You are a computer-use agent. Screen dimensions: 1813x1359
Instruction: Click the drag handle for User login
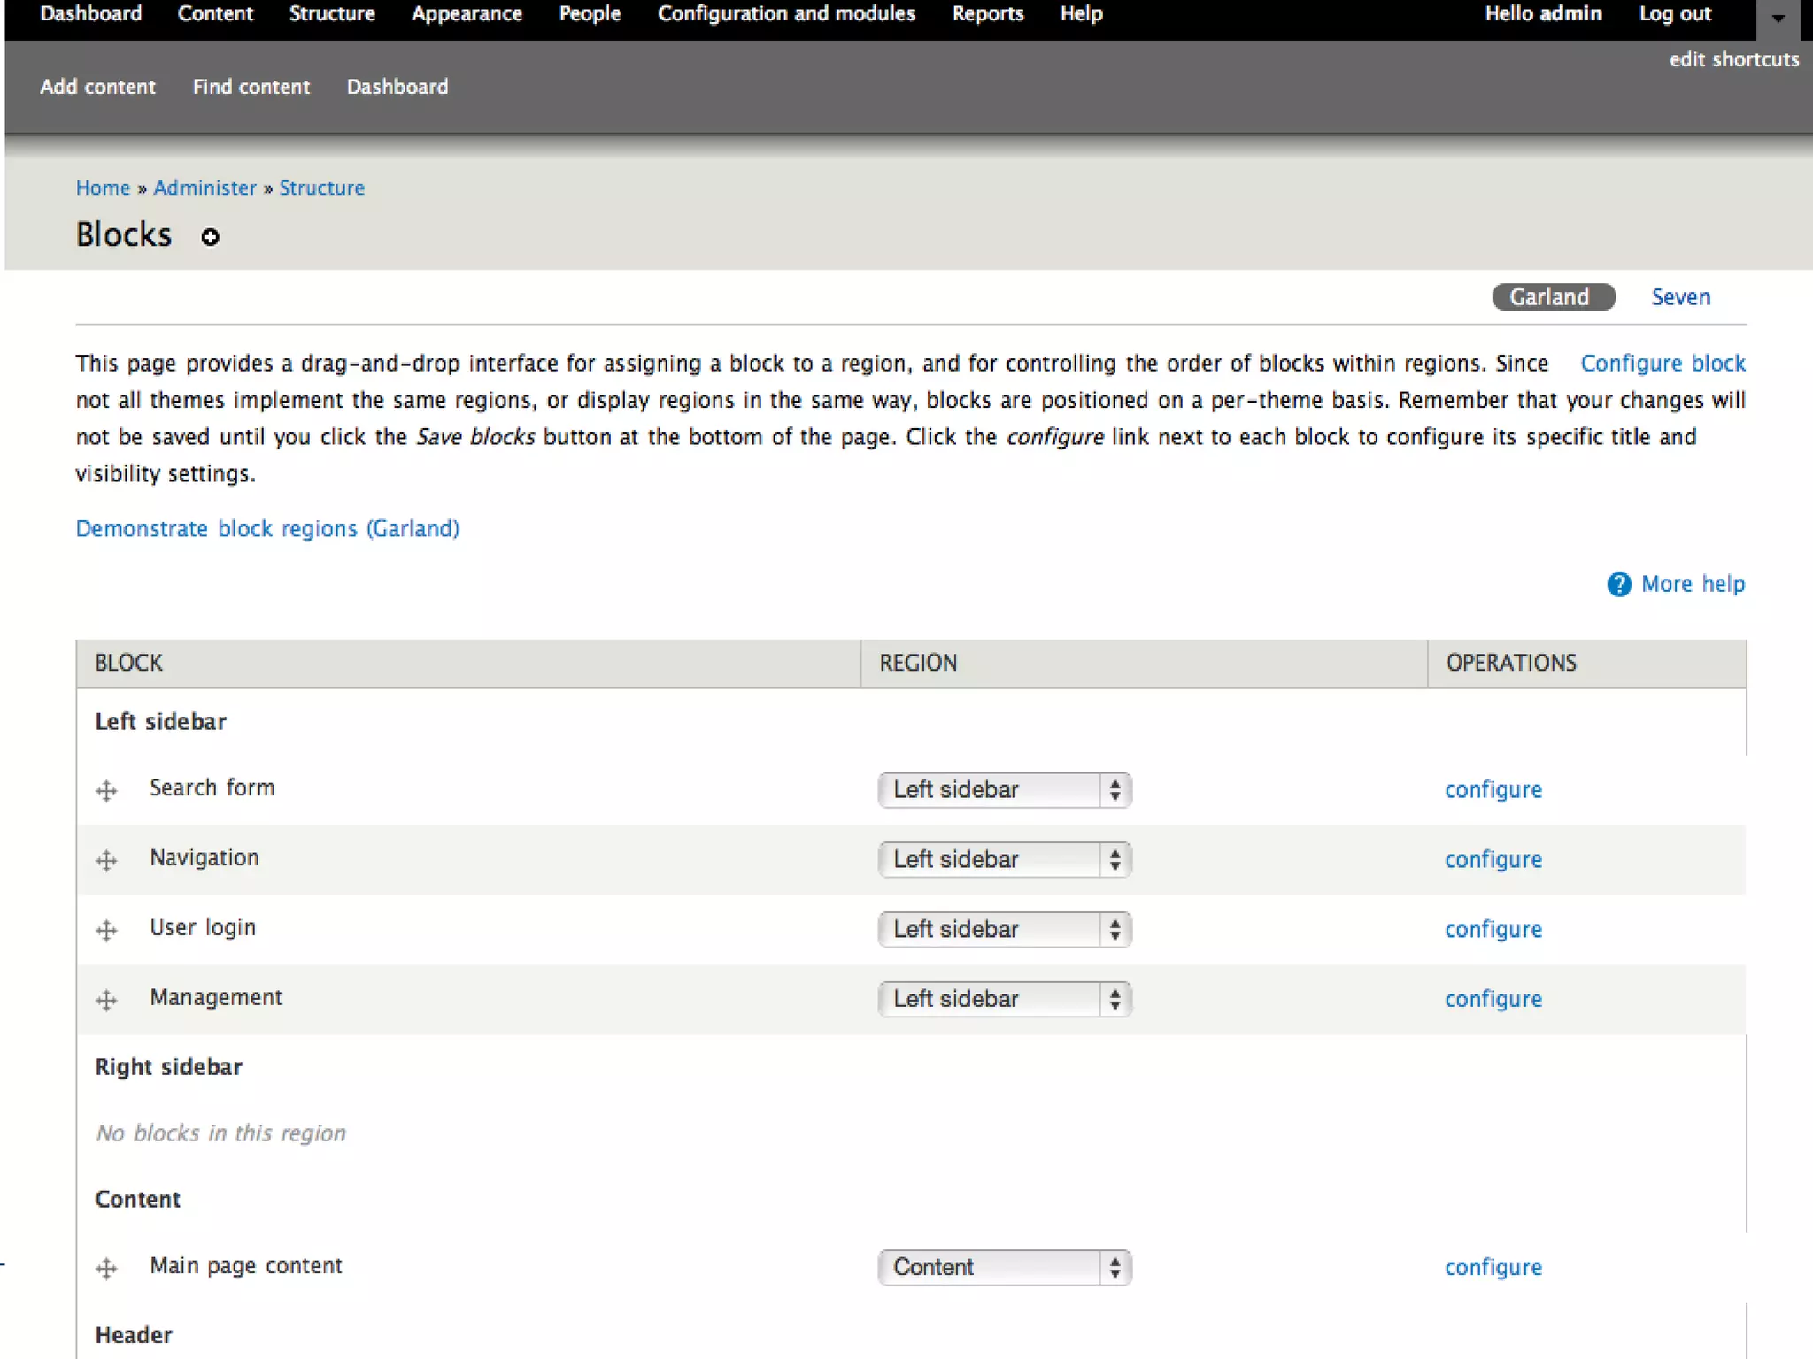[106, 930]
